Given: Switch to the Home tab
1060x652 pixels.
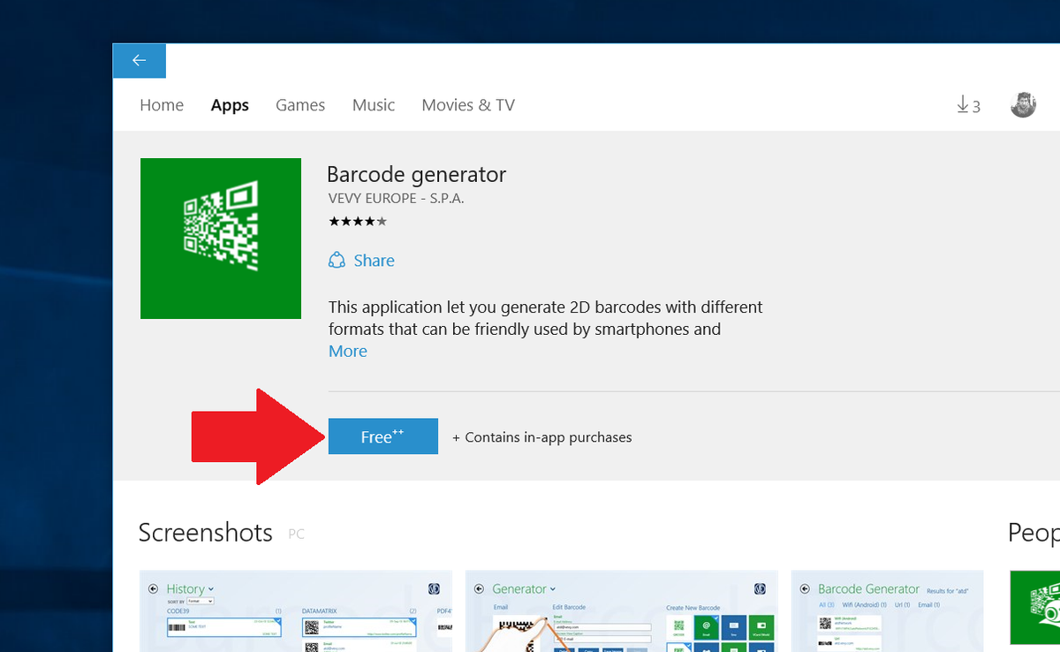Looking at the screenshot, I should click(162, 104).
